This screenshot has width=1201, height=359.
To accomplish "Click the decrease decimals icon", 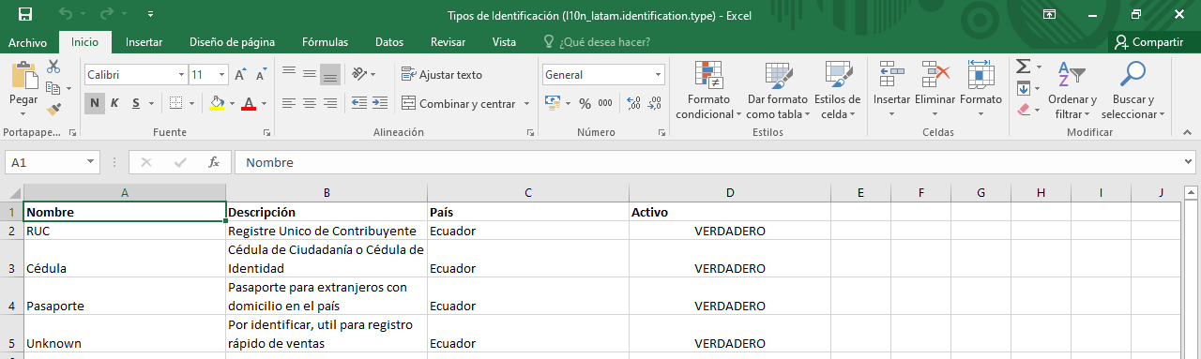I will click(655, 103).
